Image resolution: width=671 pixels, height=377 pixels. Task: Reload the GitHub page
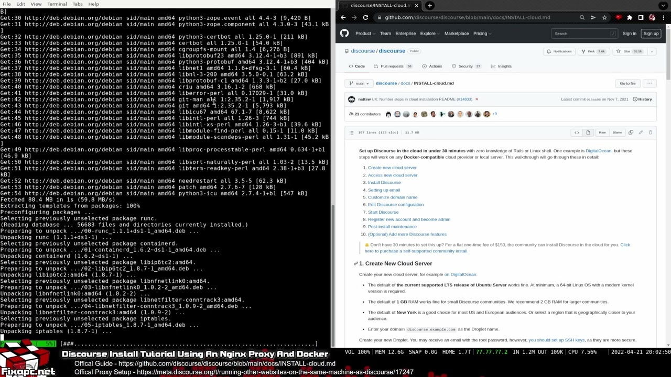click(365, 17)
